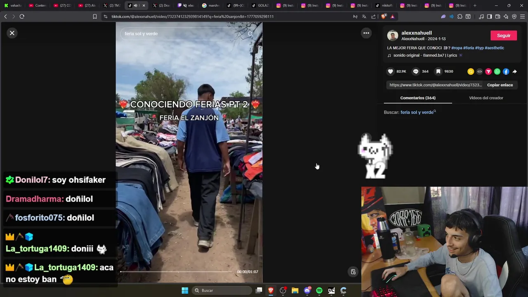
Task: Click the video progress bar
Action: click(176, 272)
